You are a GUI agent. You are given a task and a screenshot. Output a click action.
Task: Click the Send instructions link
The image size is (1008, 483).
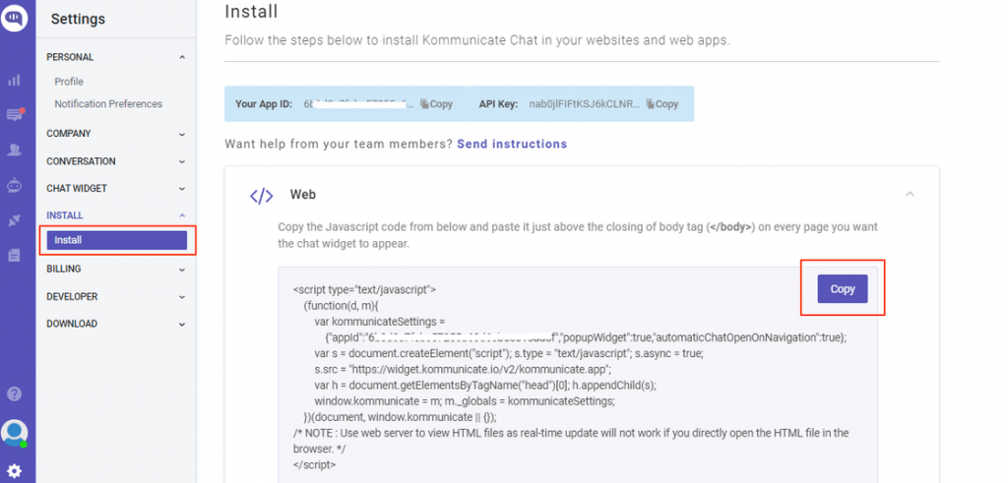coord(512,144)
